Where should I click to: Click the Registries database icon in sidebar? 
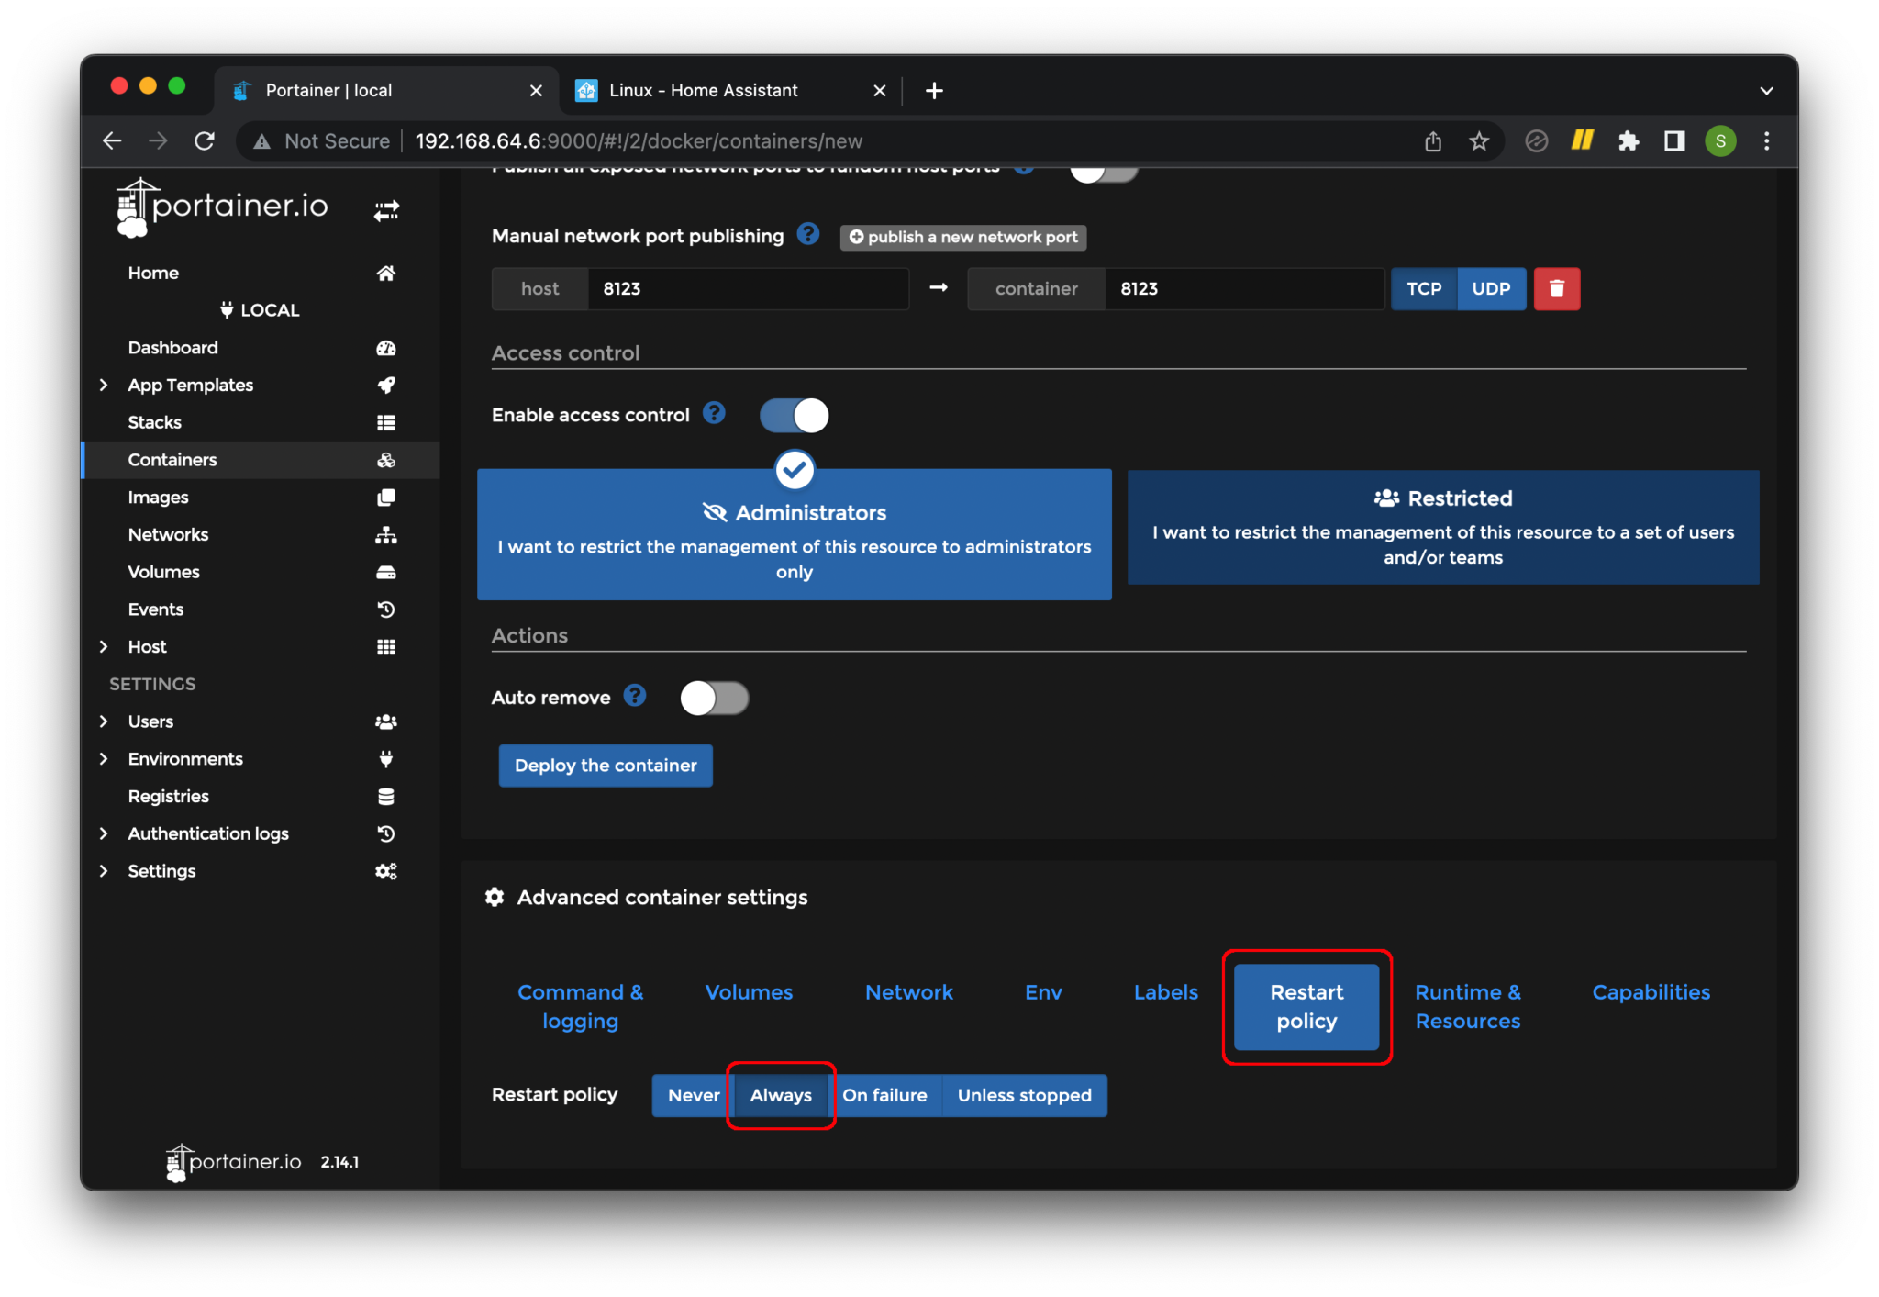tap(386, 796)
